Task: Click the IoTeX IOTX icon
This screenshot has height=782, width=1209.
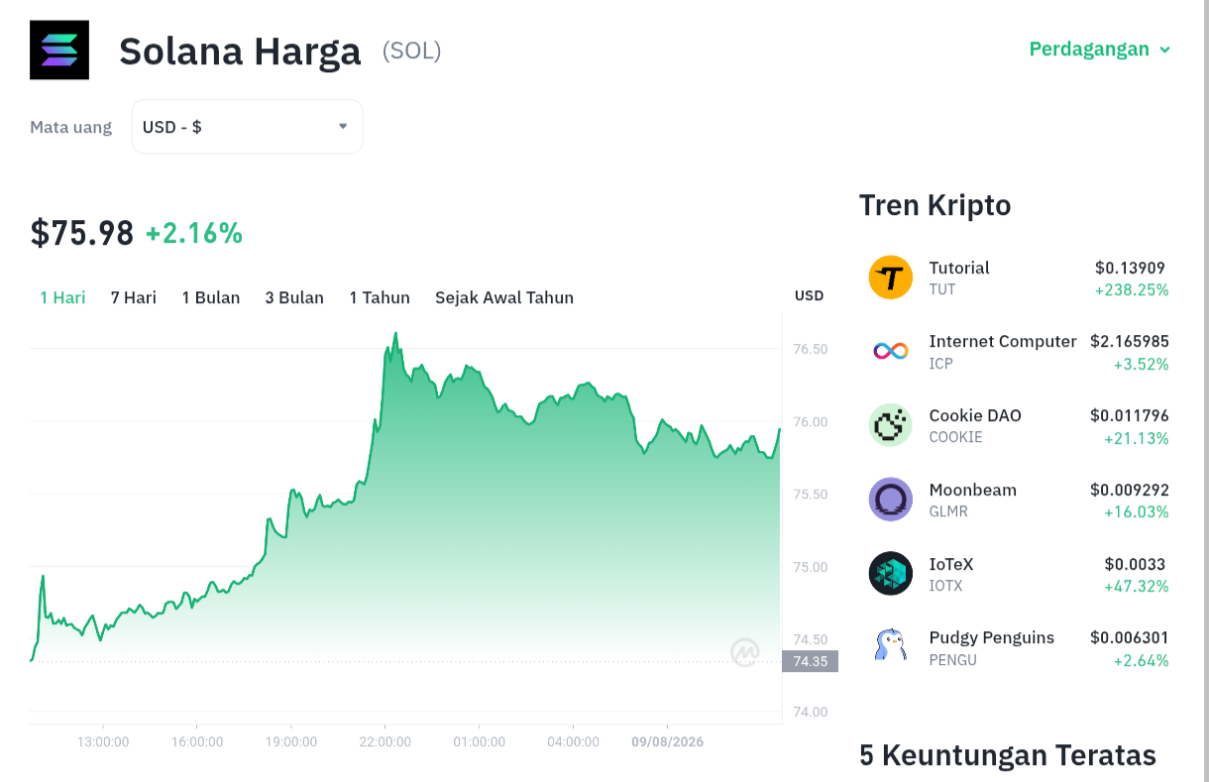Action: 890,574
